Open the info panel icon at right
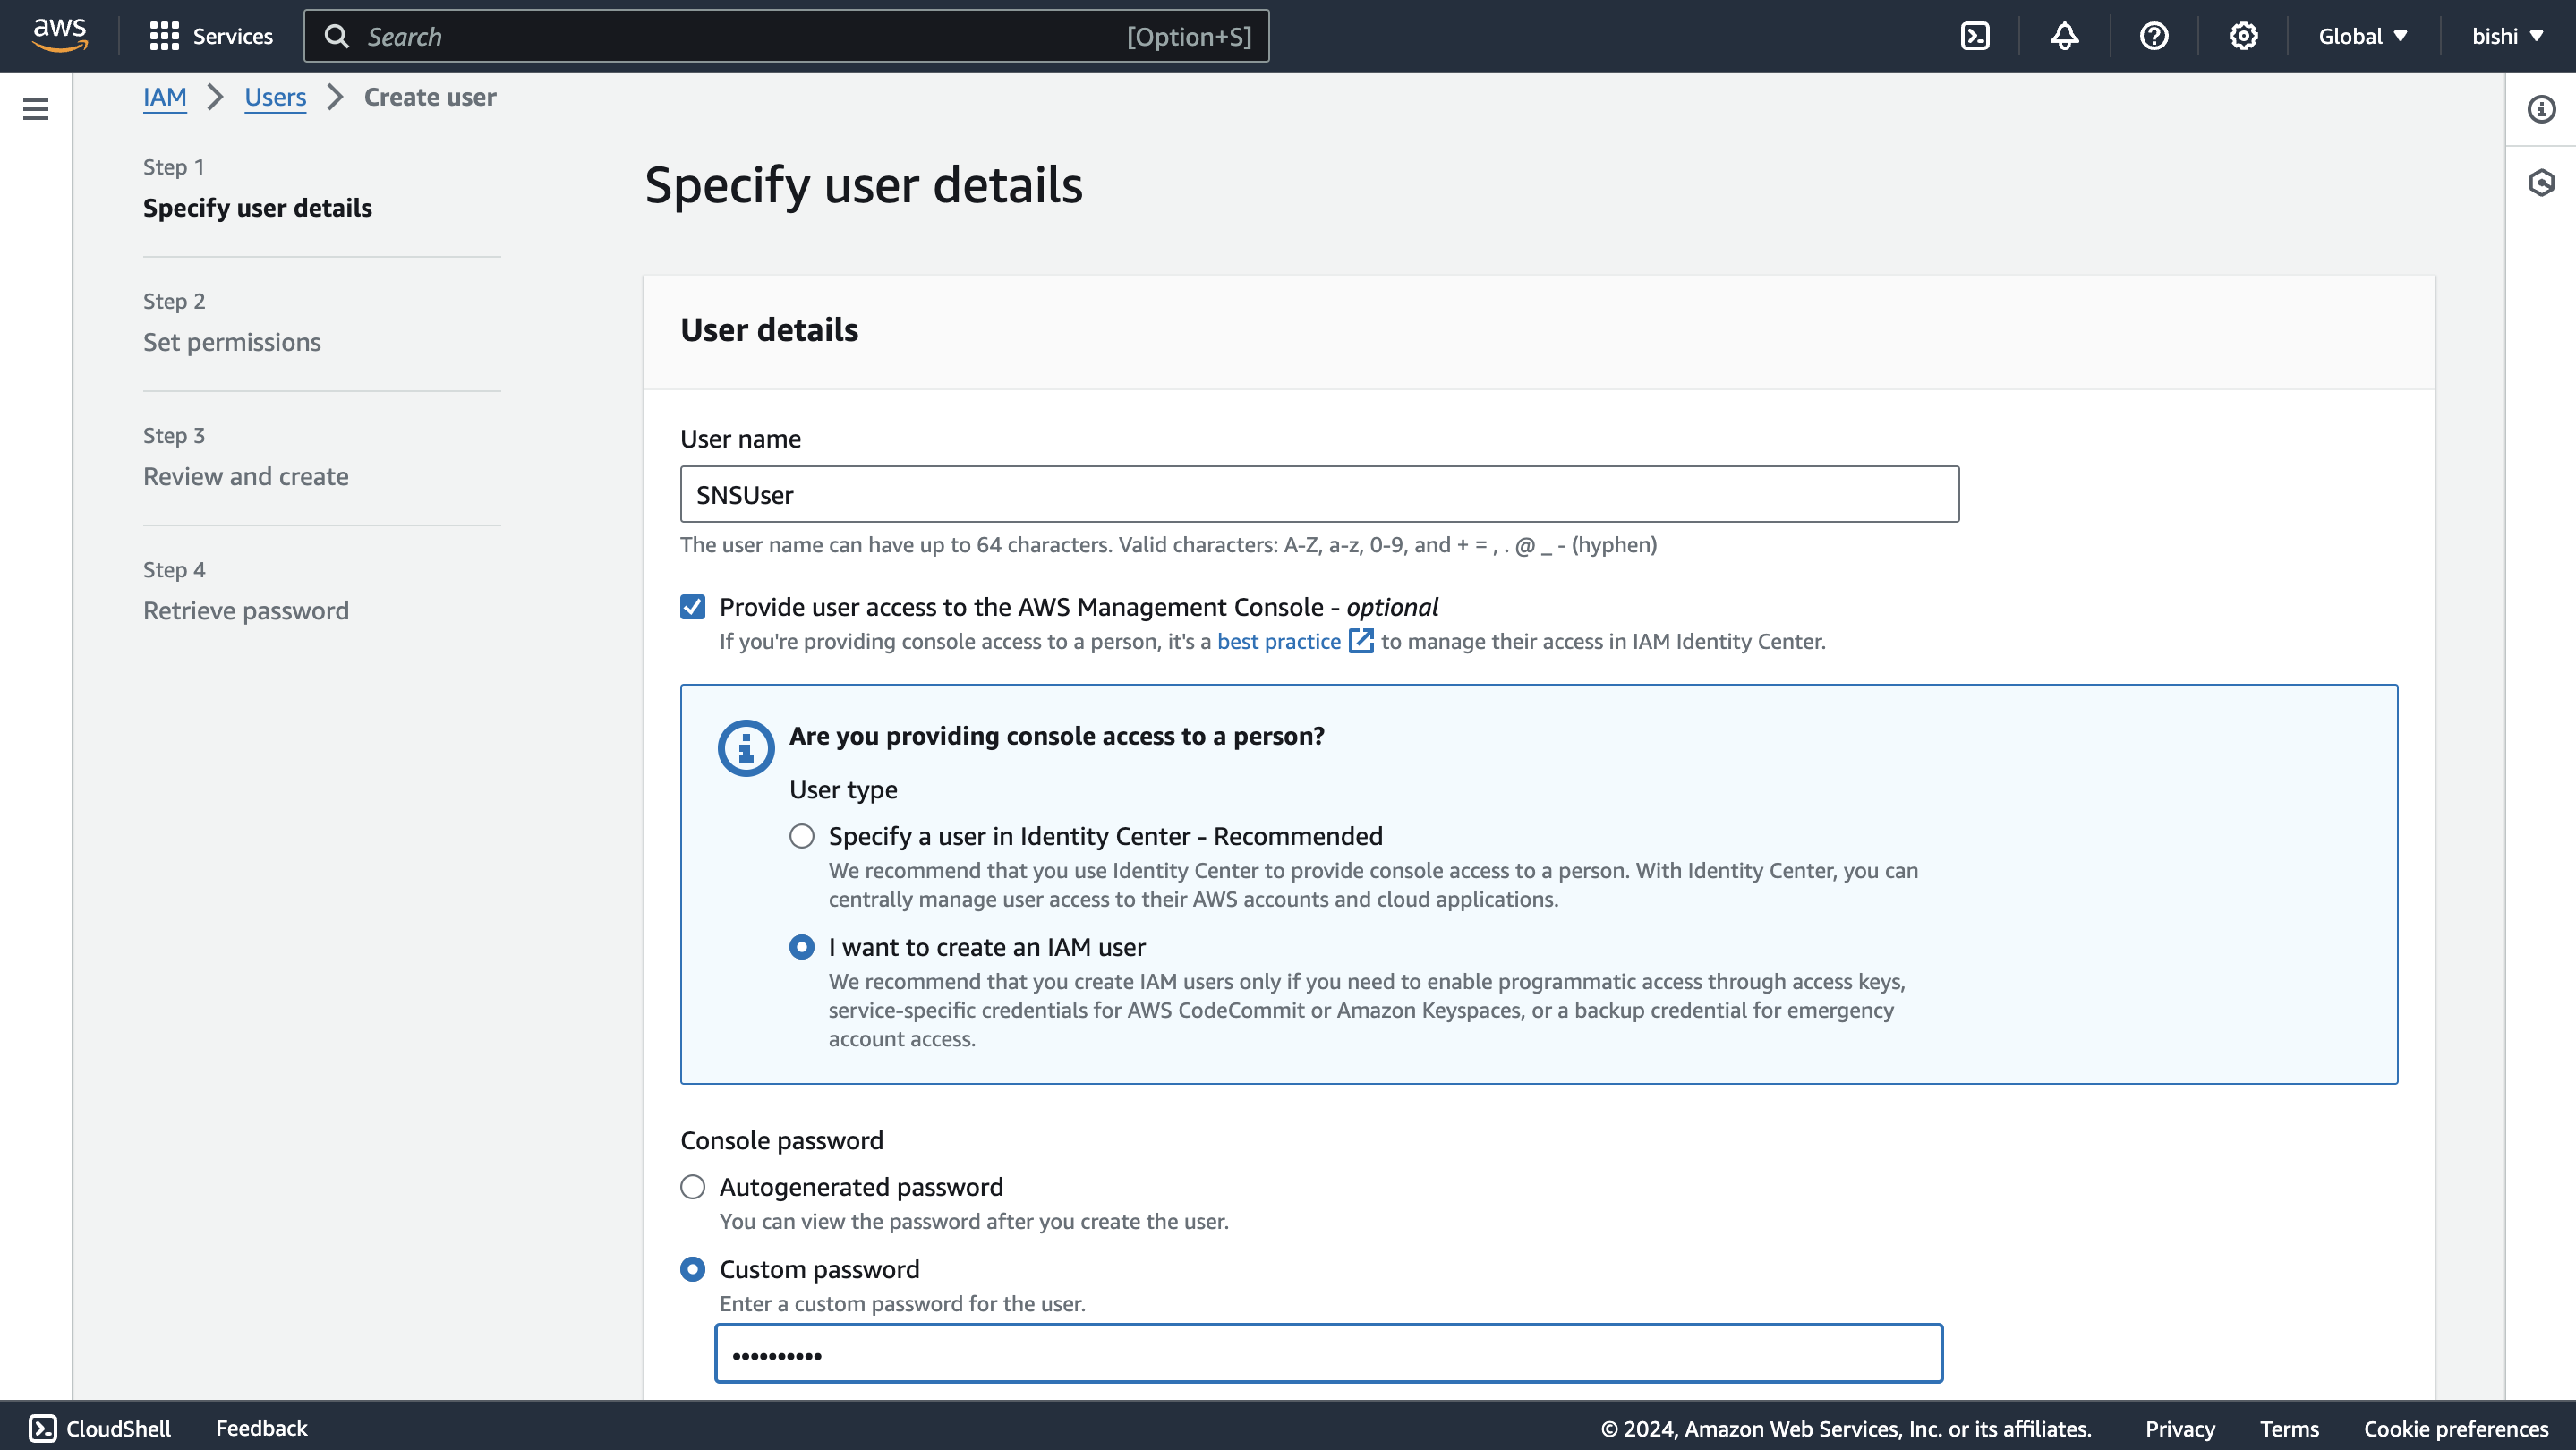 (2541, 109)
